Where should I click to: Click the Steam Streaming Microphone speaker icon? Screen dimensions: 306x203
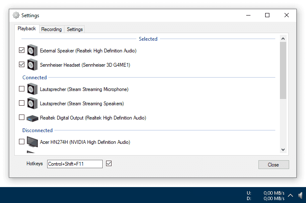point(32,89)
